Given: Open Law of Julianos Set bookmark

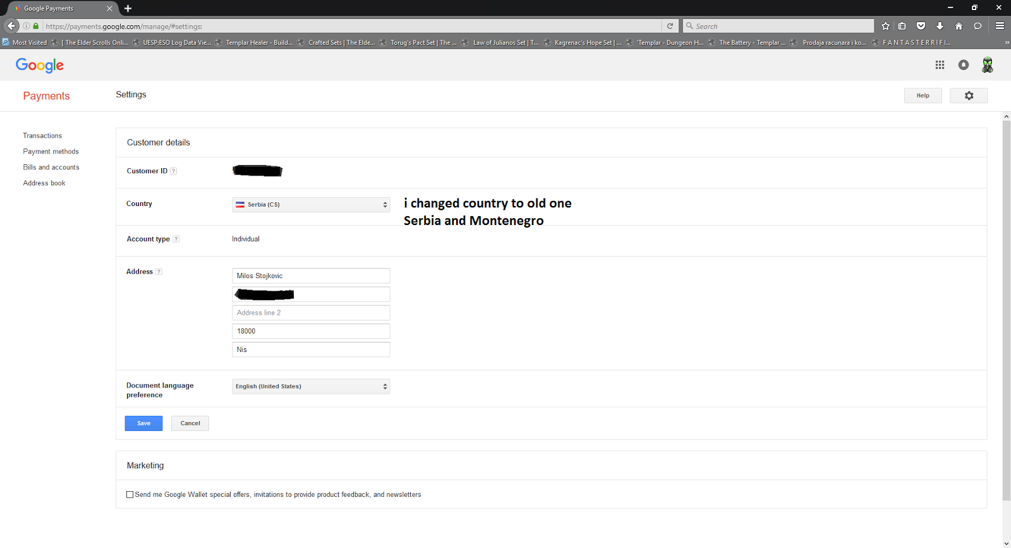Looking at the screenshot, I should point(500,42).
